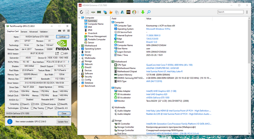Click the Bus Interface question mark
The width and height of the screenshot is (254, 139).
(x=68, y=62)
